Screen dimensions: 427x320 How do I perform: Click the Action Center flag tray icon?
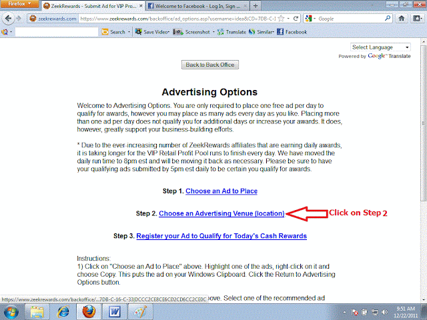[x=354, y=312]
